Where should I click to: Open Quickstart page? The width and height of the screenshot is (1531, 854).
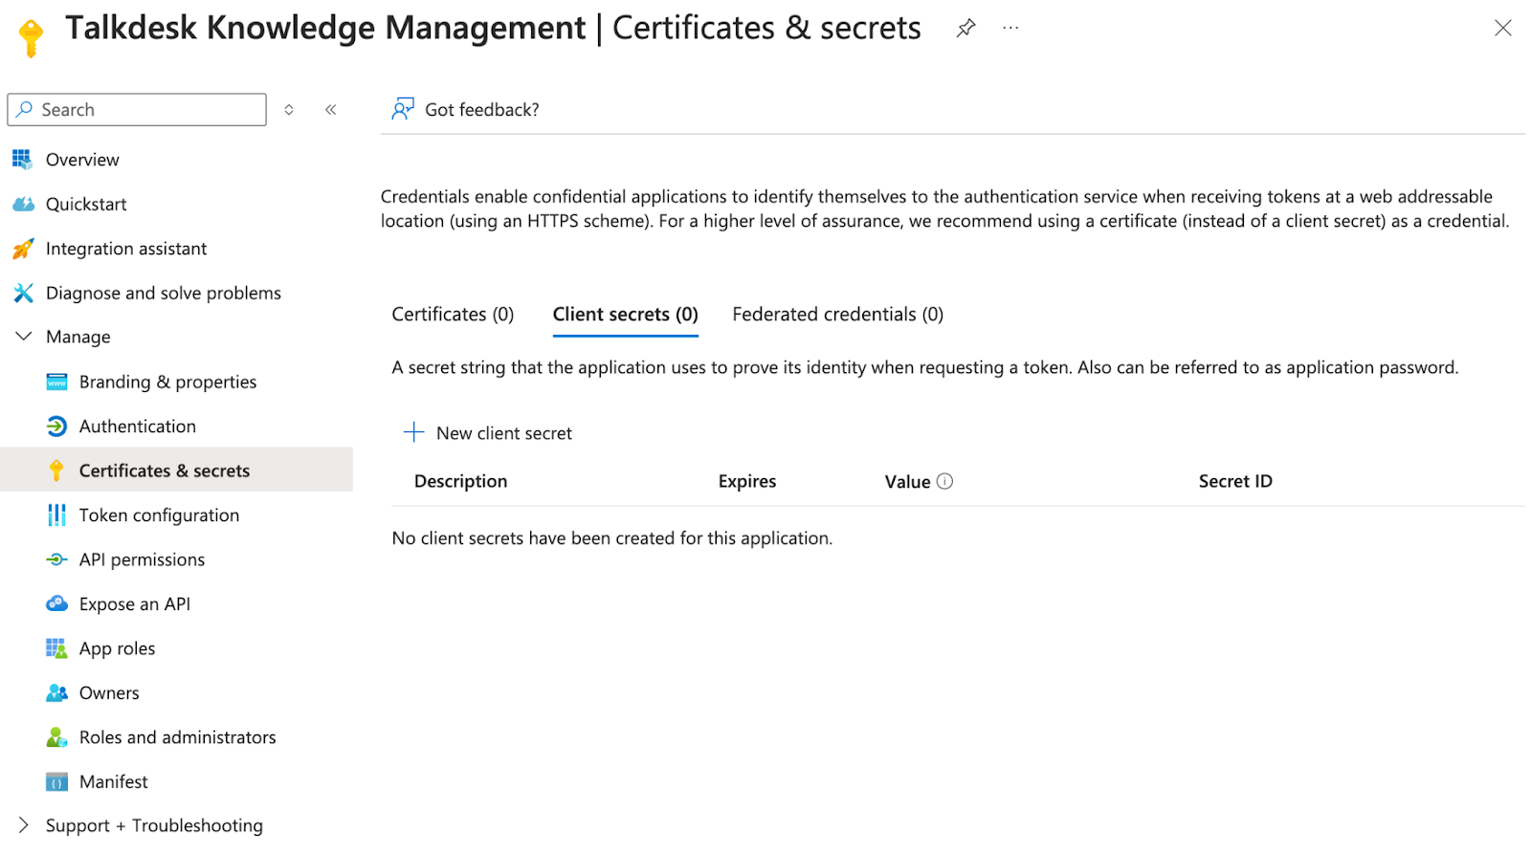[86, 204]
